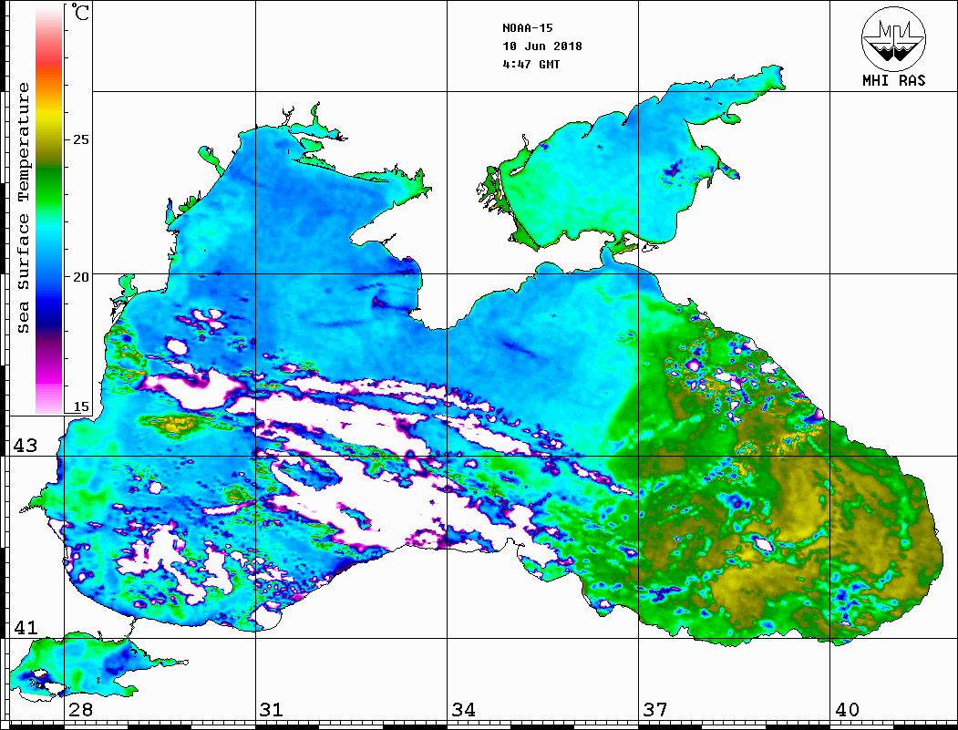The image size is (958, 730).
Task: Click longitude label '31'
Action: click(x=272, y=710)
